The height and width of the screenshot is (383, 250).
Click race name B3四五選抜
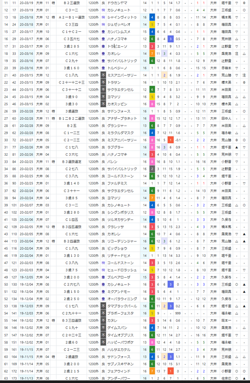click(x=72, y=227)
